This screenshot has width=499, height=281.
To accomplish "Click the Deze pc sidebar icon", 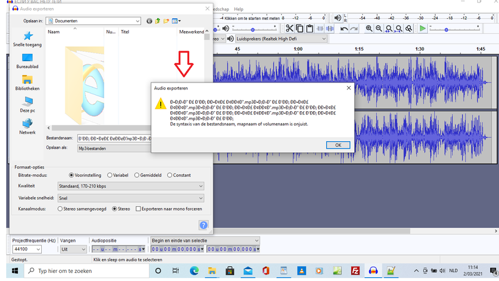I will click(27, 104).
